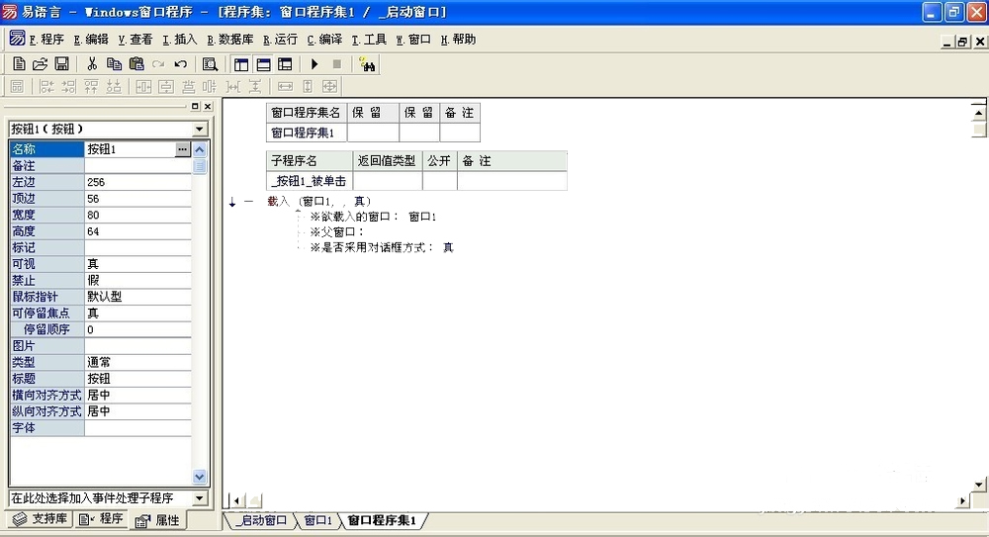Open the 数据库 menu
The image size is (989, 537).
pyautogui.click(x=230, y=40)
